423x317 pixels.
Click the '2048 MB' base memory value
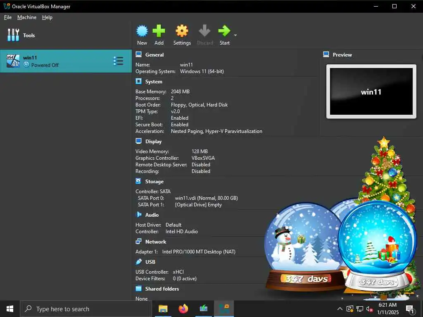(x=180, y=92)
